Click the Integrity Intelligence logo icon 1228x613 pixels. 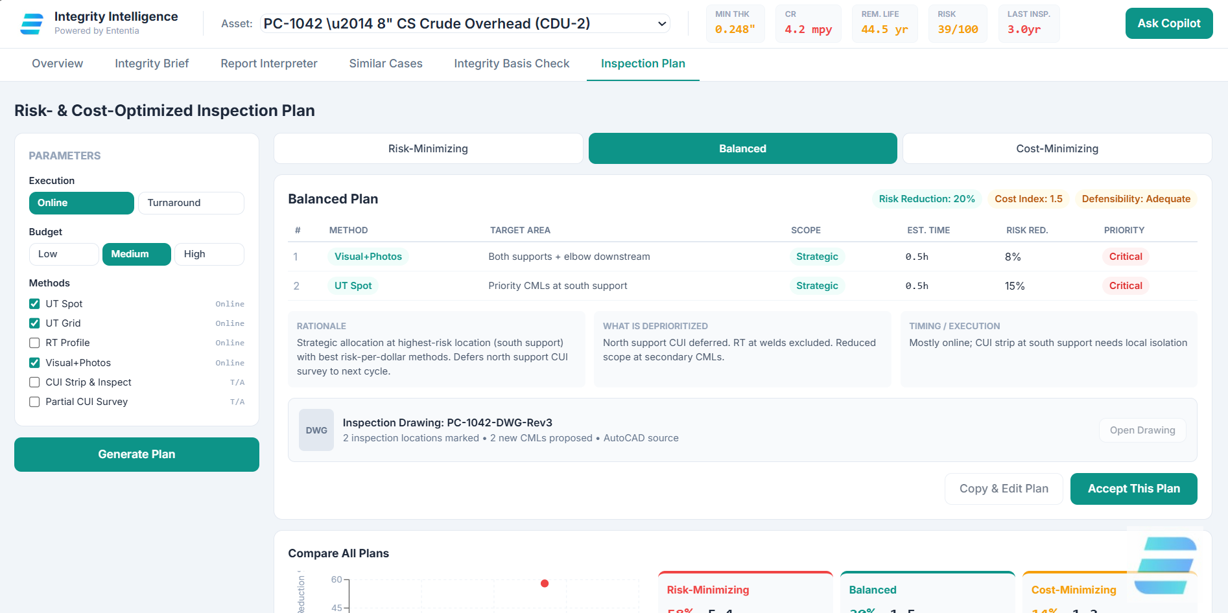(32, 23)
